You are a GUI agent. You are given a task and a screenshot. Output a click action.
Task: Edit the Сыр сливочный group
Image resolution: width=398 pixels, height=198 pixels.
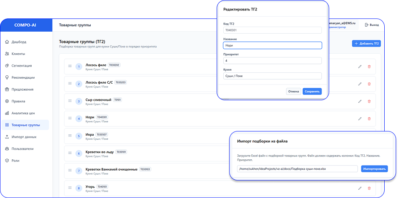pos(360,101)
